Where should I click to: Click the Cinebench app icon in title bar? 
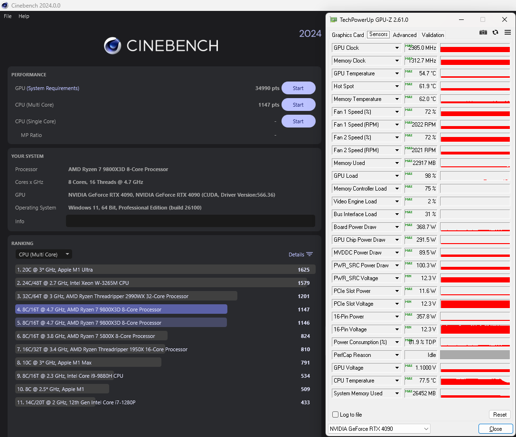point(5,5)
